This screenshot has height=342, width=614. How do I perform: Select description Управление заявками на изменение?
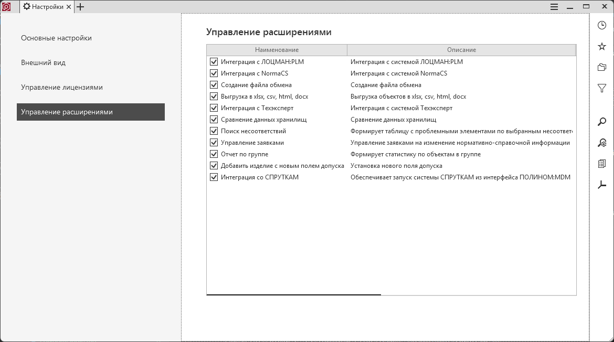coord(460,143)
